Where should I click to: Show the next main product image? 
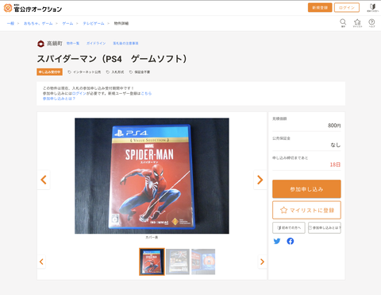[x=260, y=180]
